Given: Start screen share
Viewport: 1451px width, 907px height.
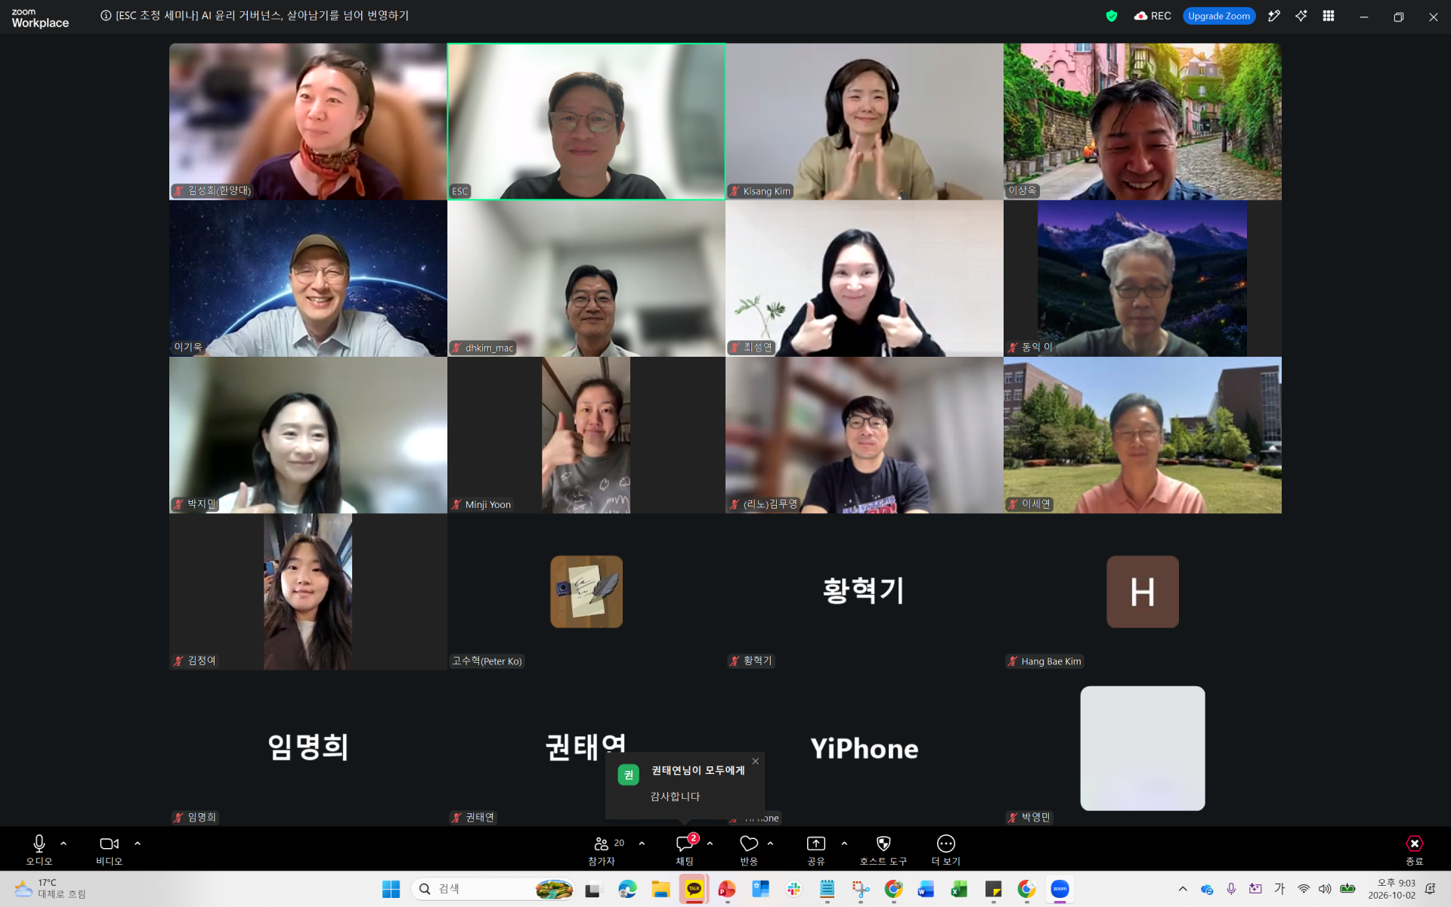Looking at the screenshot, I should click(816, 850).
